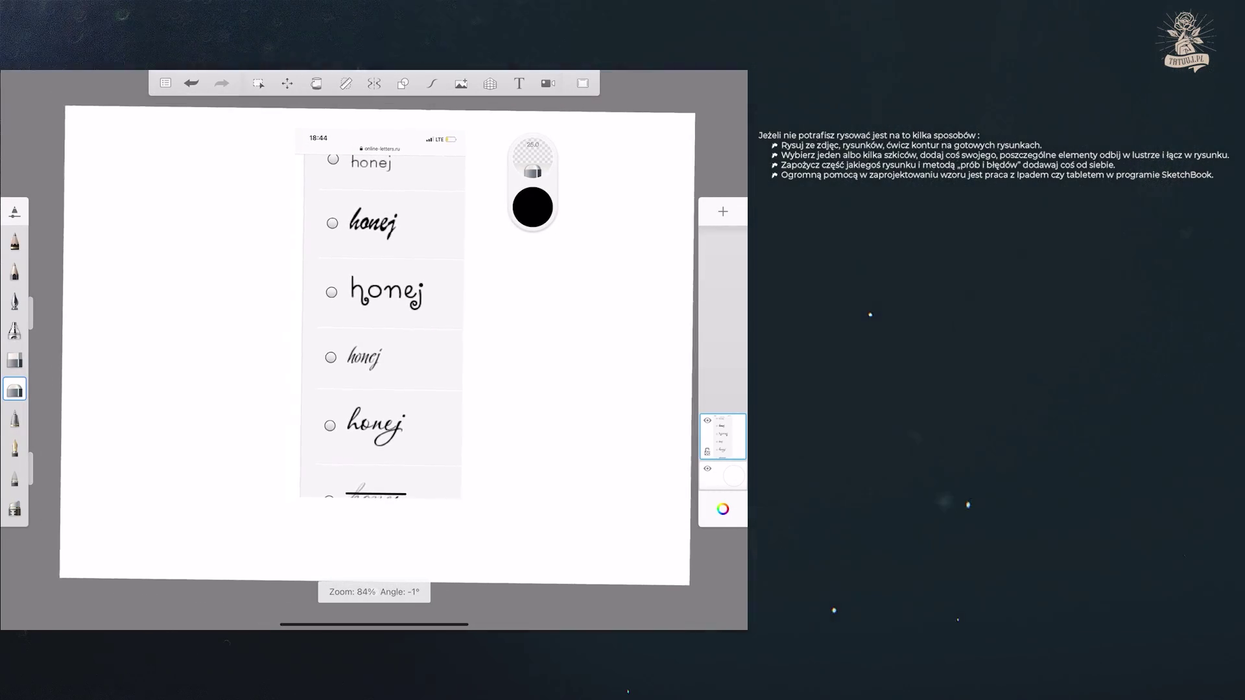Open the Fill bucket tool
Image resolution: width=1245 pixels, height=700 pixels.
coord(316,84)
